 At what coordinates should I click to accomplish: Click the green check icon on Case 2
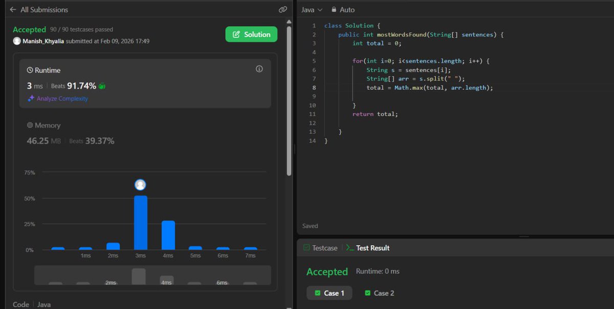coord(367,293)
